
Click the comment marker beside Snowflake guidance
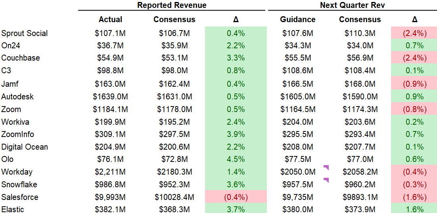[326, 180]
